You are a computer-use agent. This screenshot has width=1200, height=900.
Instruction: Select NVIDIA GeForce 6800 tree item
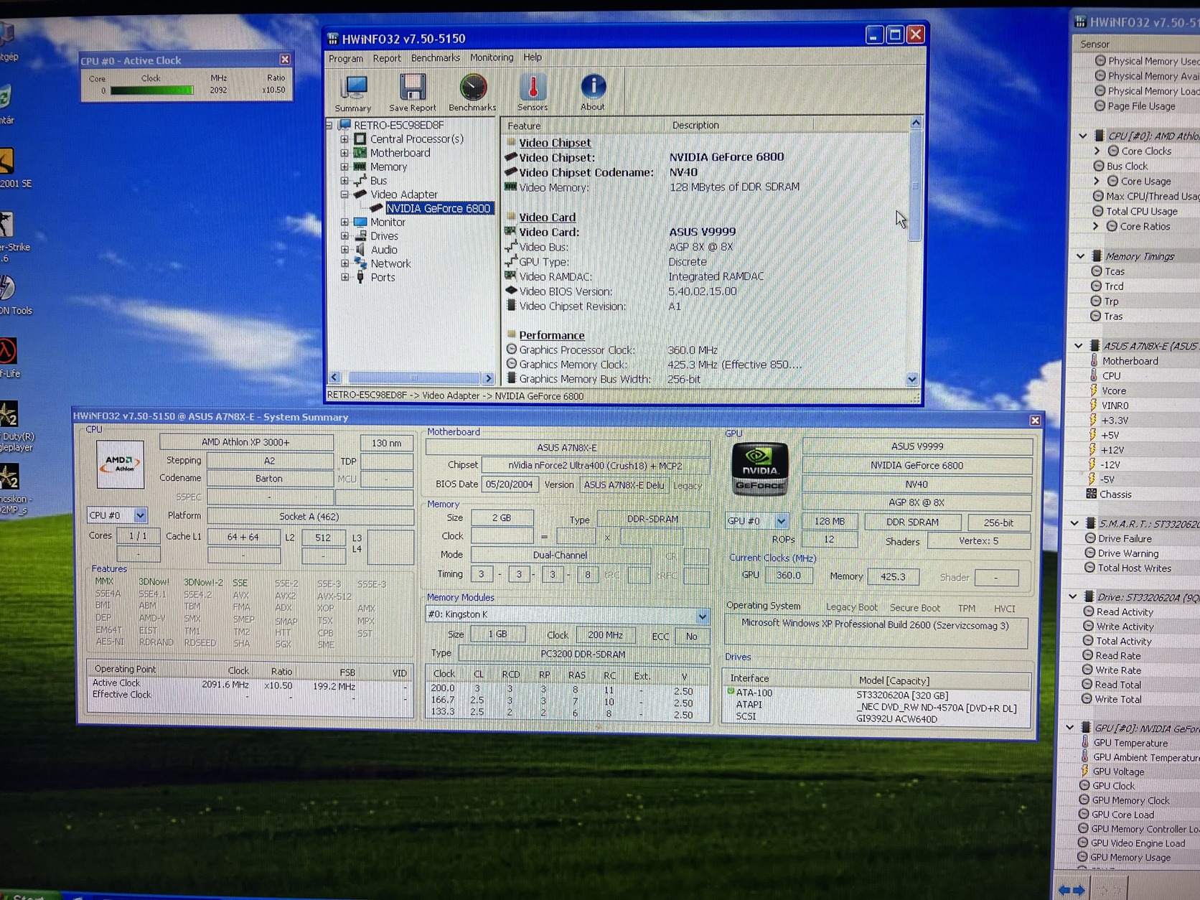click(x=439, y=208)
